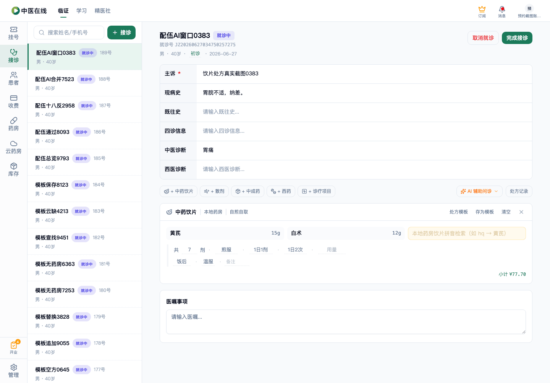Focus the 搜索姓名/手机号 search box
Screen dimensions: 550x383
click(69, 33)
